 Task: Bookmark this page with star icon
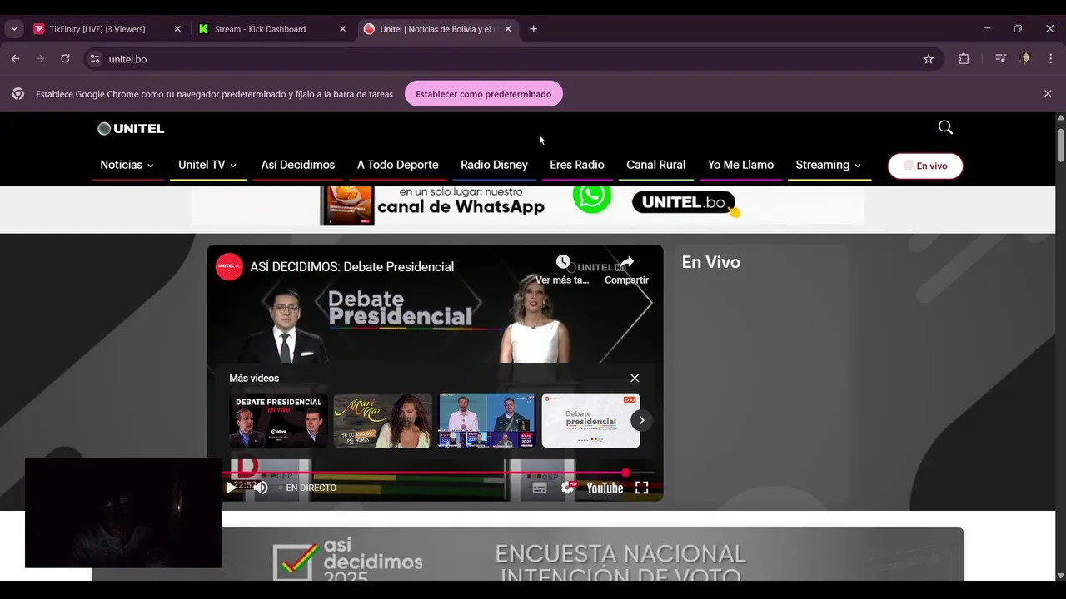point(929,59)
